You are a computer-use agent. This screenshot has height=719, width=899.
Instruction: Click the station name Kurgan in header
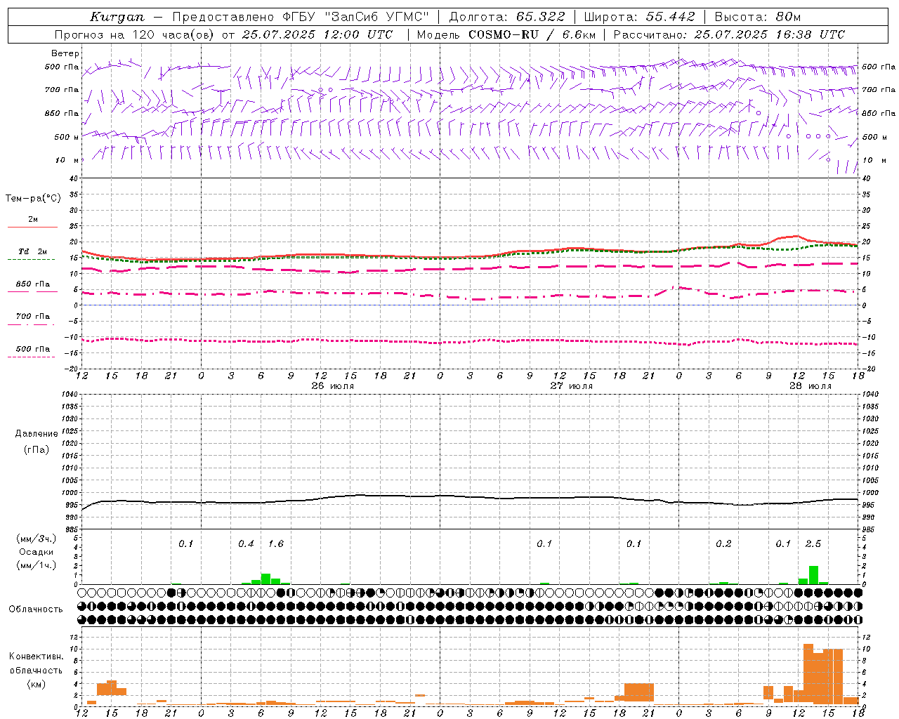pyautogui.click(x=117, y=17)
